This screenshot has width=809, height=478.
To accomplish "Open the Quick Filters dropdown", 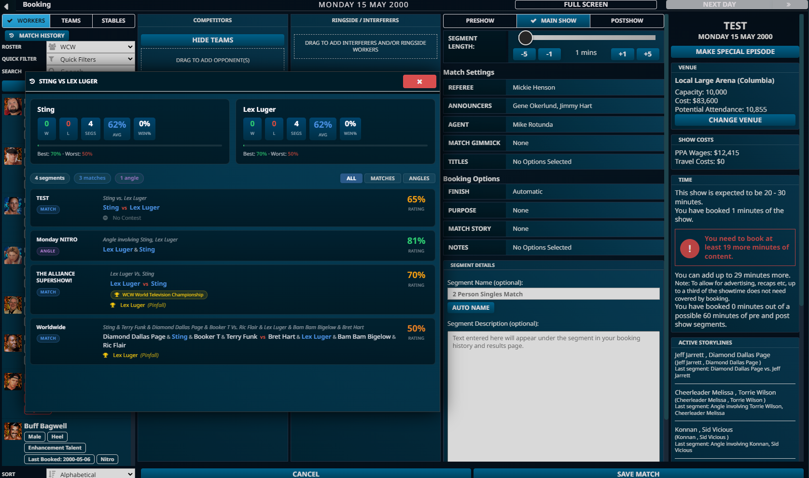I will click(x=91, y=59).
